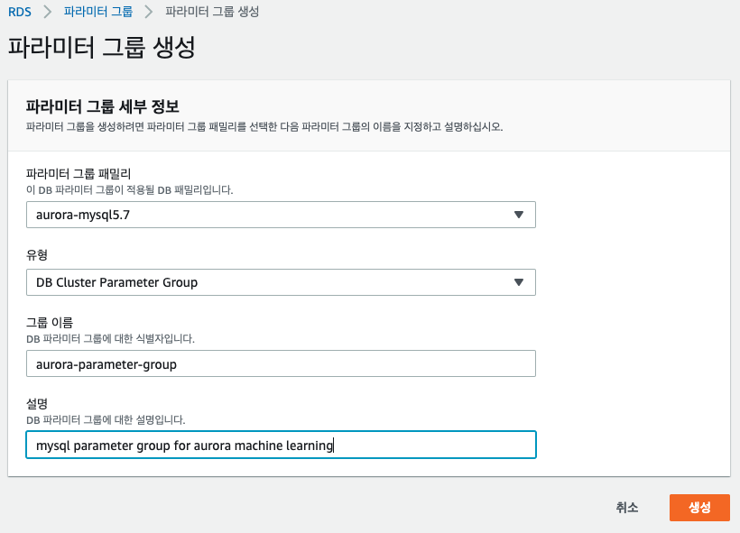The height and width of the screenshot is (533, 740).
Task: Click the arrow icon on 유형 selector
Action: click(518, 282)
